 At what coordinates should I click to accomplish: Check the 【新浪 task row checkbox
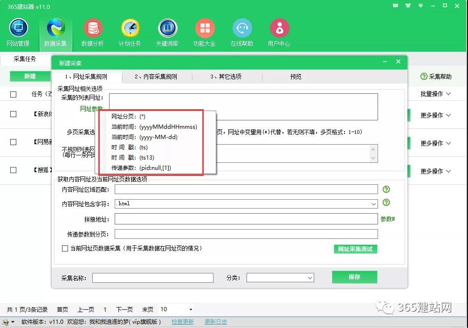click(13, 114)
